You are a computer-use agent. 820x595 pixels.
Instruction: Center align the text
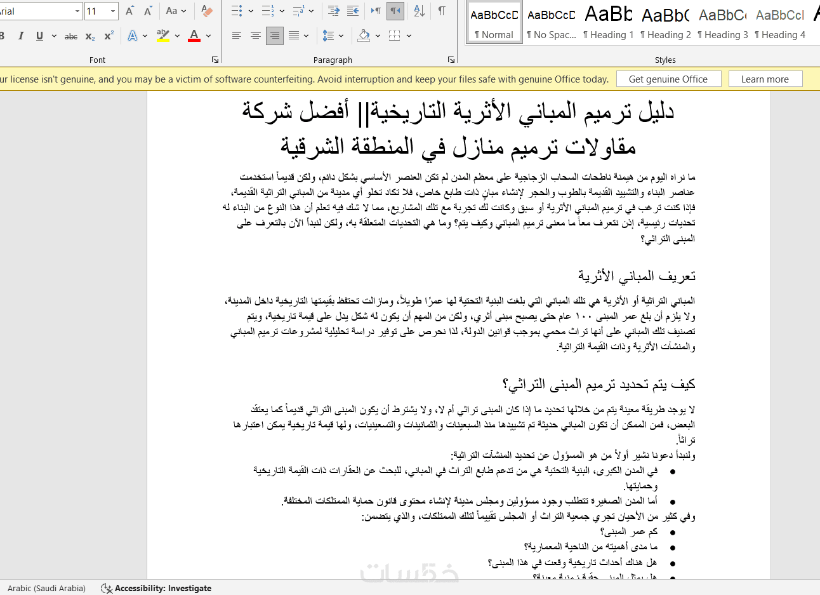coord(256,36)
